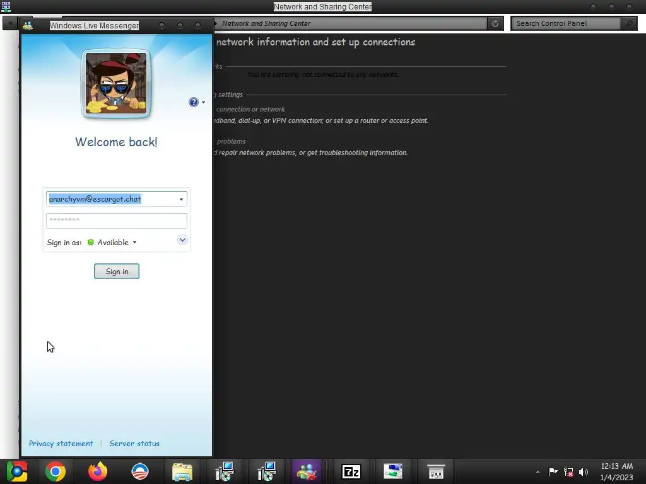Click the 'Welcome back!' heading
Viewport: 646px width, 484px height.
coord(116,142)
